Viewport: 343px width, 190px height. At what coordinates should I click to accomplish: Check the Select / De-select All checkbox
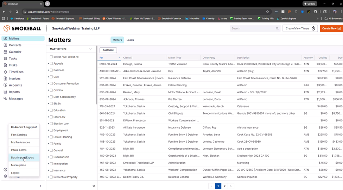51,57
